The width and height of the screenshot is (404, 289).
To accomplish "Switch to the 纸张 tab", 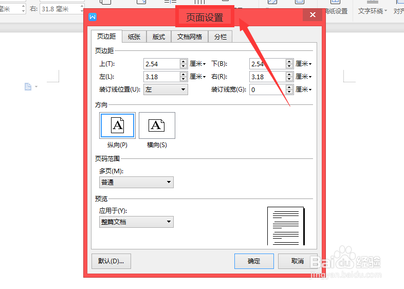I will [x=134, y=37].
